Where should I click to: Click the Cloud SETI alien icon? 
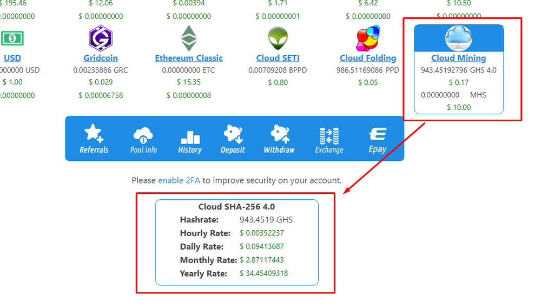278,38
